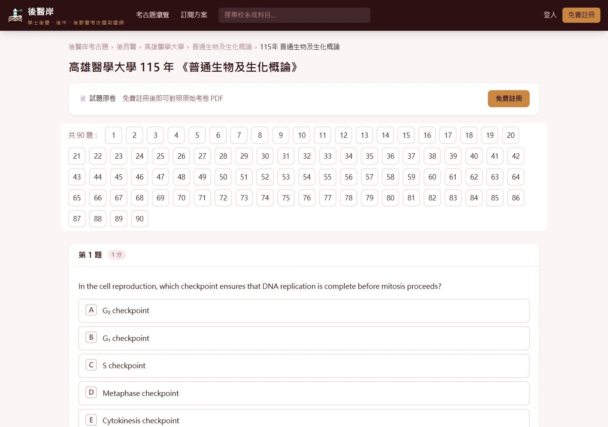Go to 高雄醫學大學 breadcrumb link
The width and height of the screenshot is (608, 427).
tap(164, 47)
